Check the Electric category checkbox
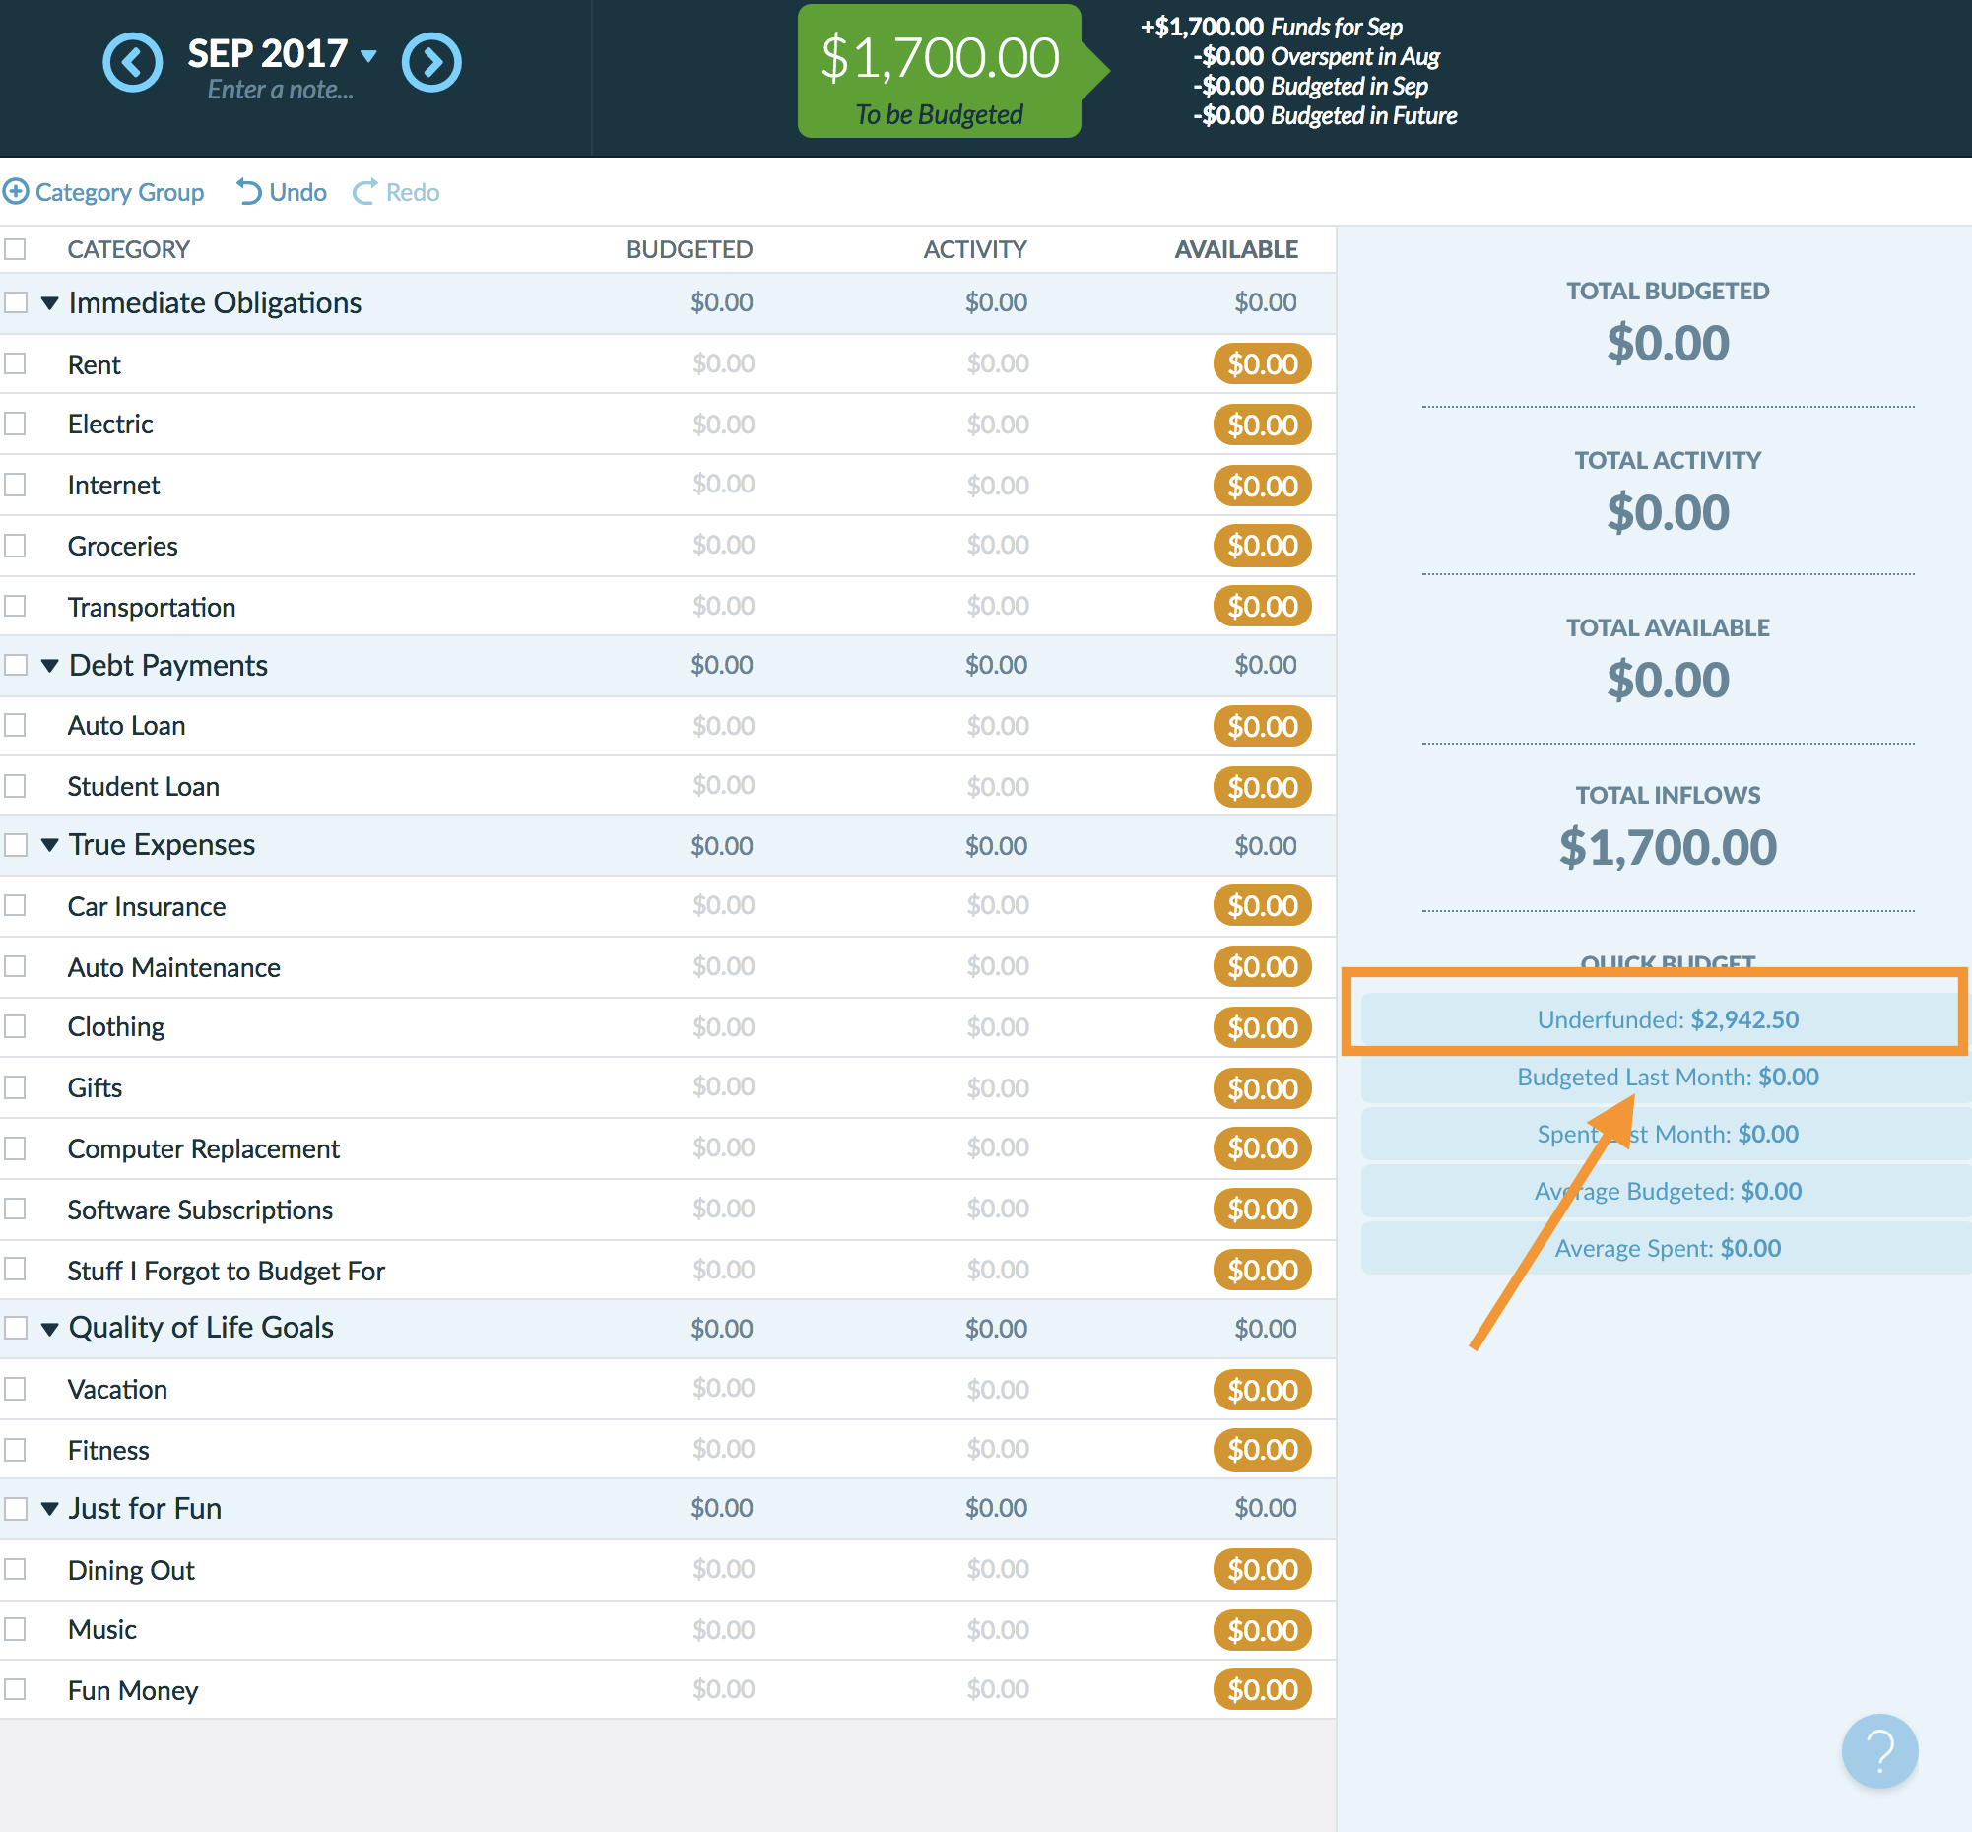The image size is (1972, 1832). pos(15,425)
